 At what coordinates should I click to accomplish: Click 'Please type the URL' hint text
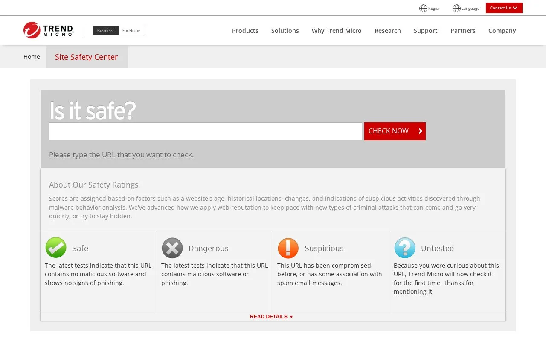(121, 155)
